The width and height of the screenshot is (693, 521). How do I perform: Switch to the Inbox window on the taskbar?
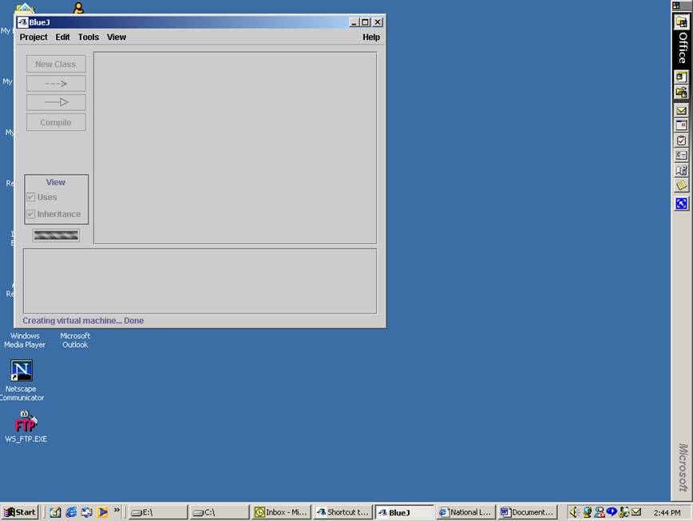[280, 511]
